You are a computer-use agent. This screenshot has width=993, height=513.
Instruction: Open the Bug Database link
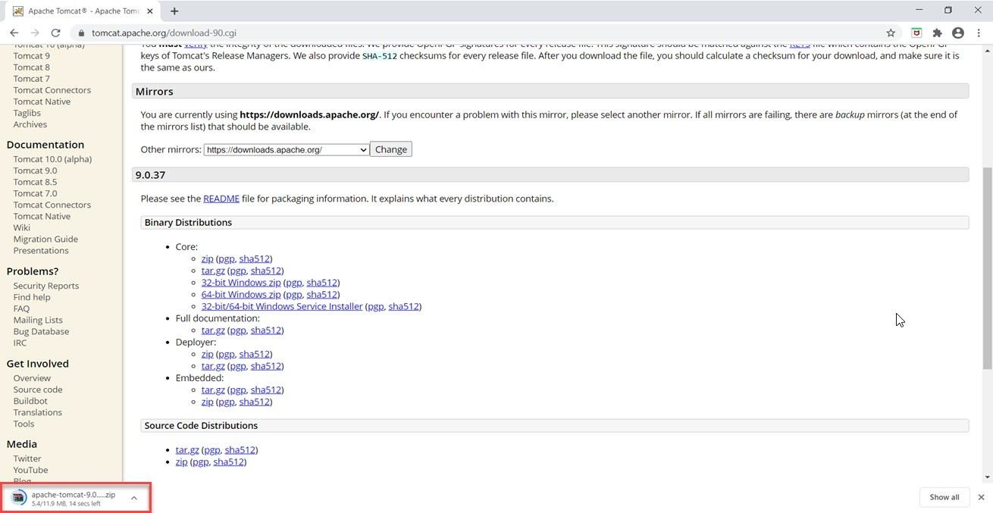pos(41,331)
